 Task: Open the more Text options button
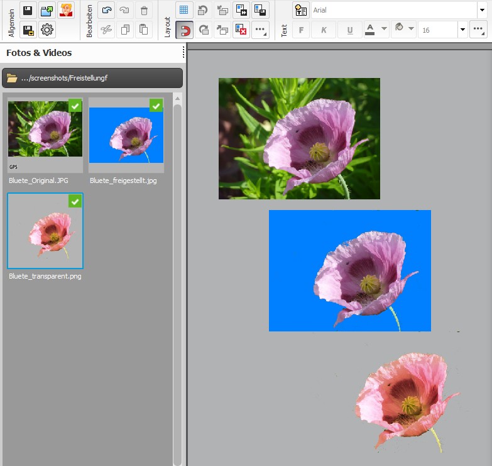pos(479,30)
